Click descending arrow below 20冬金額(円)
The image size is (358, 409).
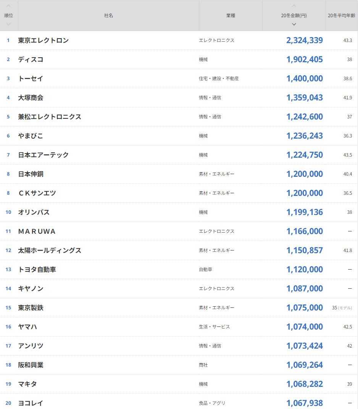pos(294,24)
